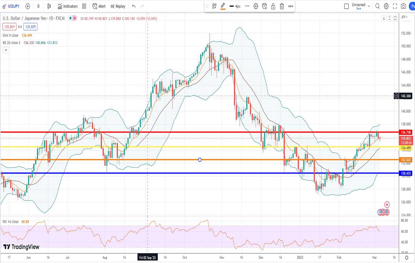Click the compare/add symbol plus icon
415x263 pixels.
click(x=28, y=6)
